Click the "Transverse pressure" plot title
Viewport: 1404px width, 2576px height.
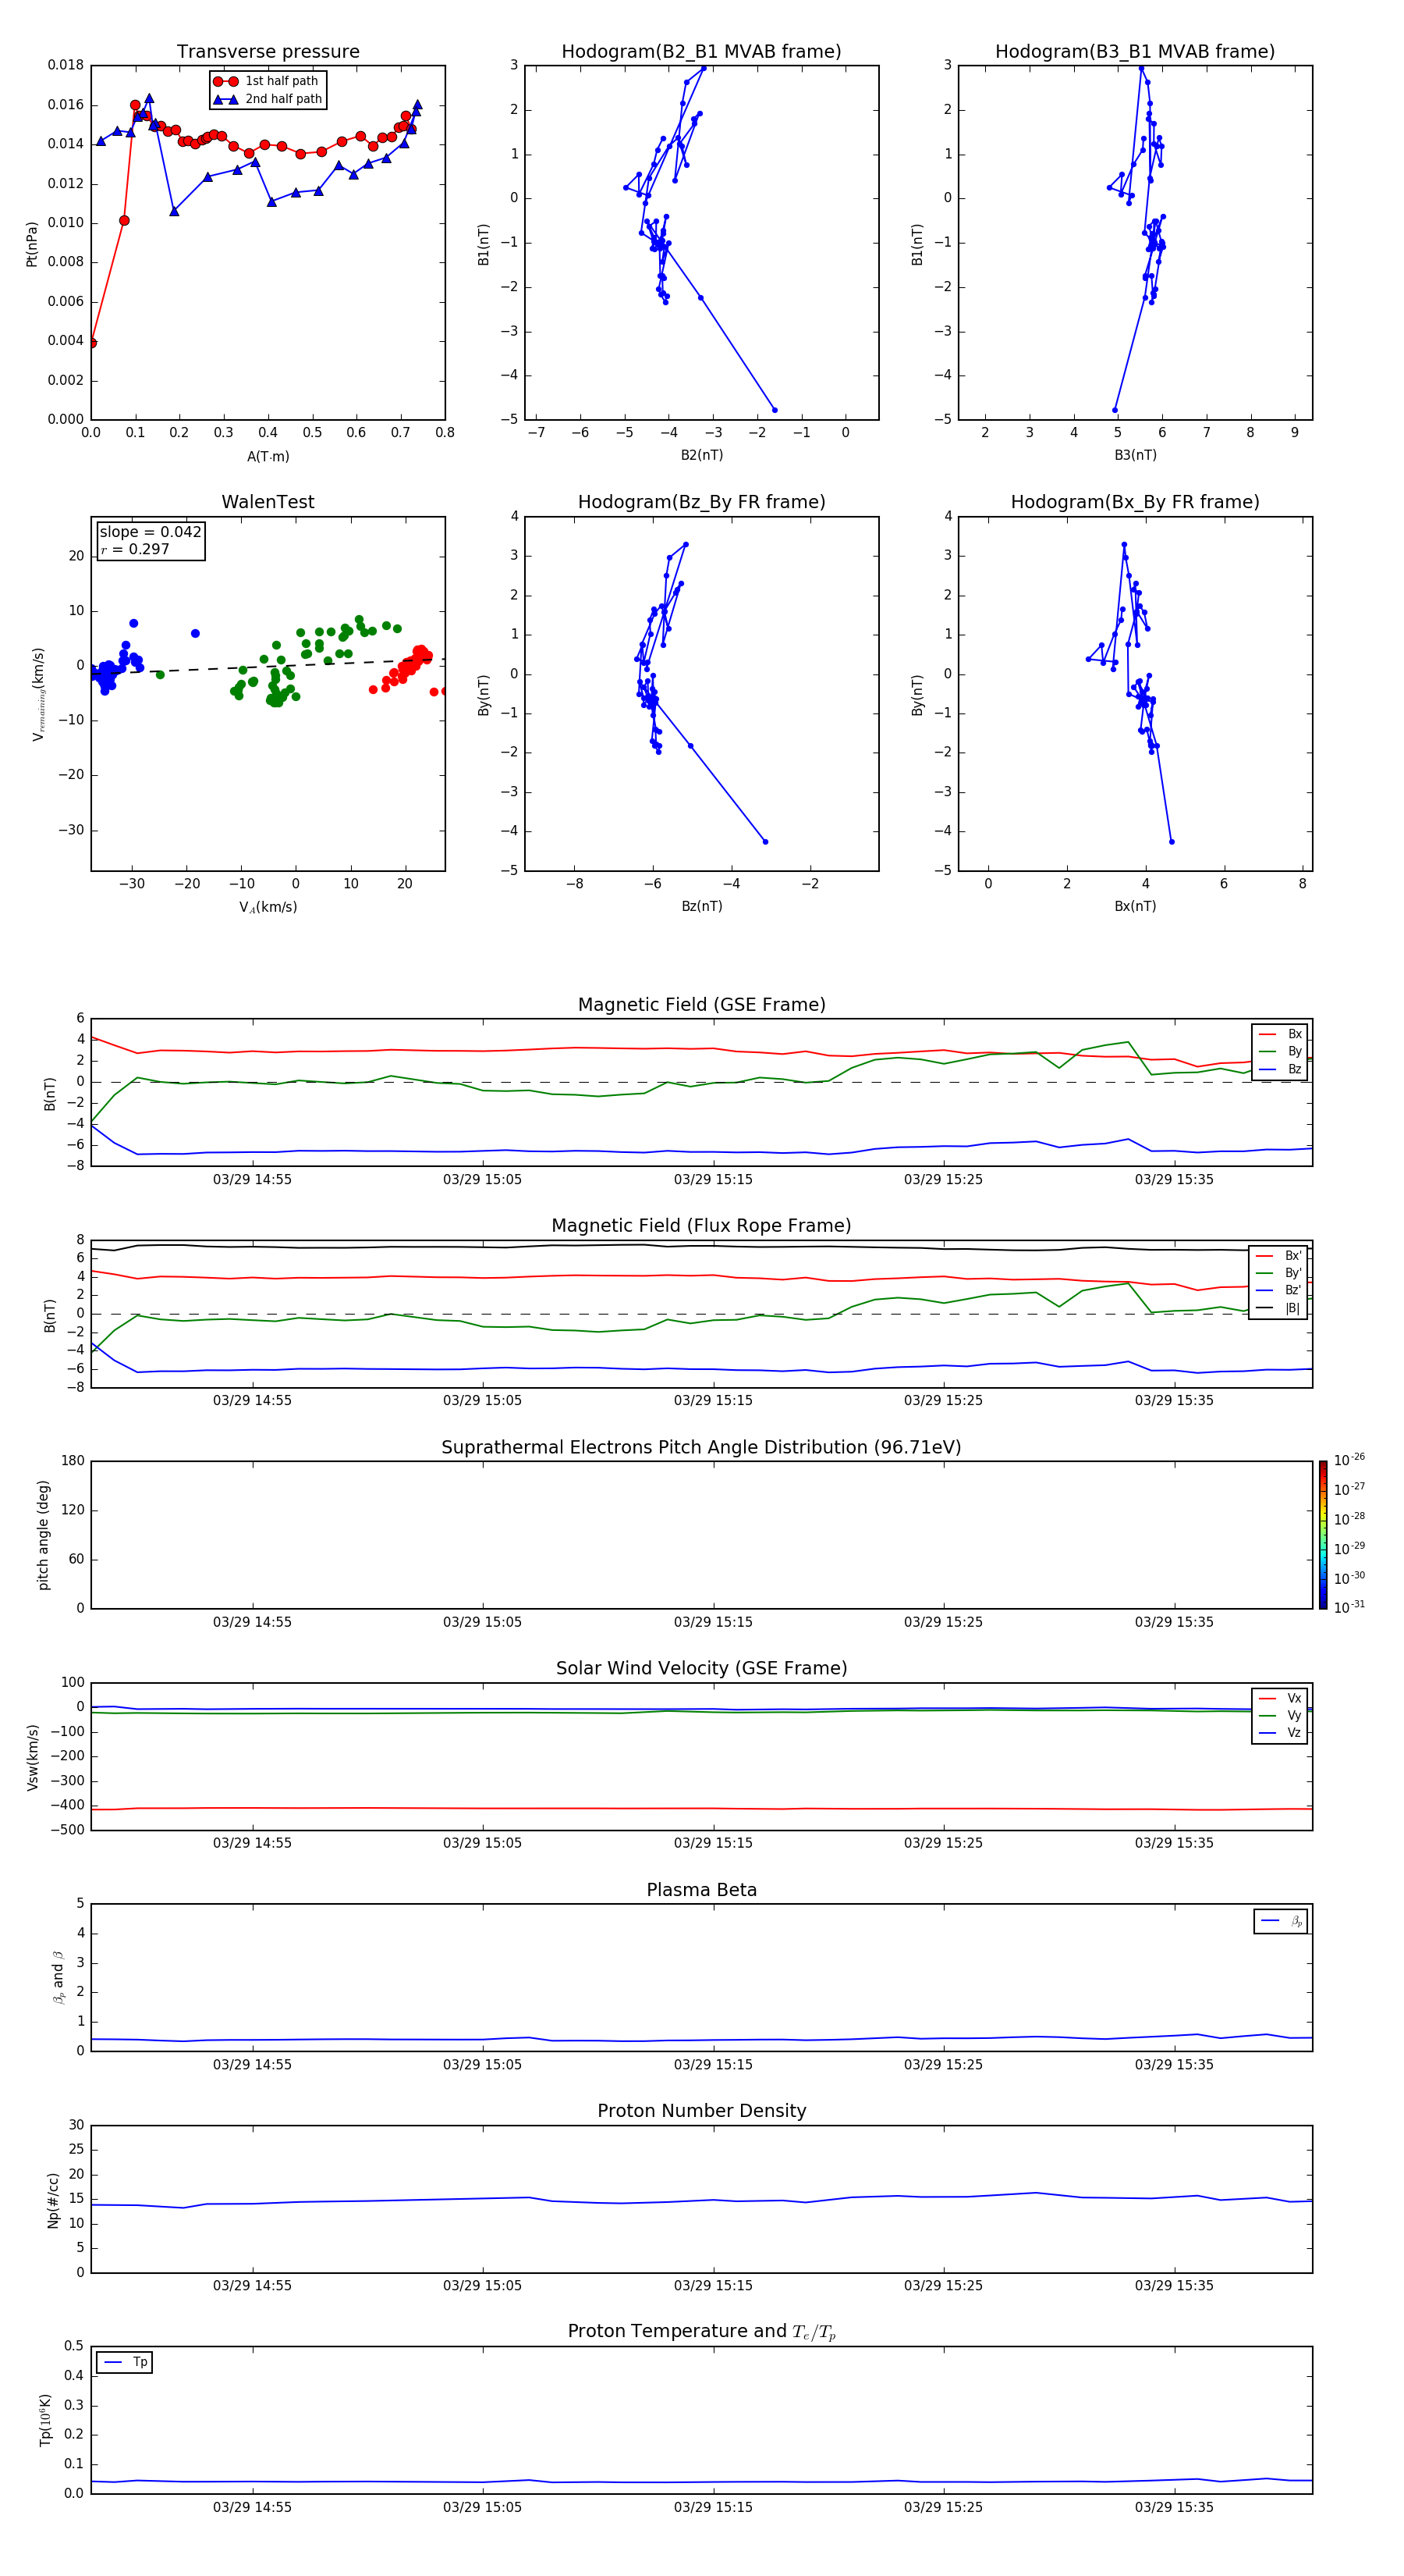coord(268,52)
